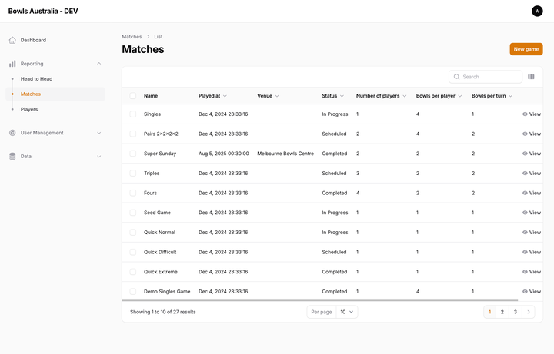Open Matches in the sidebar
Viewport: 554px width, 354px height.
coord(55,94)
